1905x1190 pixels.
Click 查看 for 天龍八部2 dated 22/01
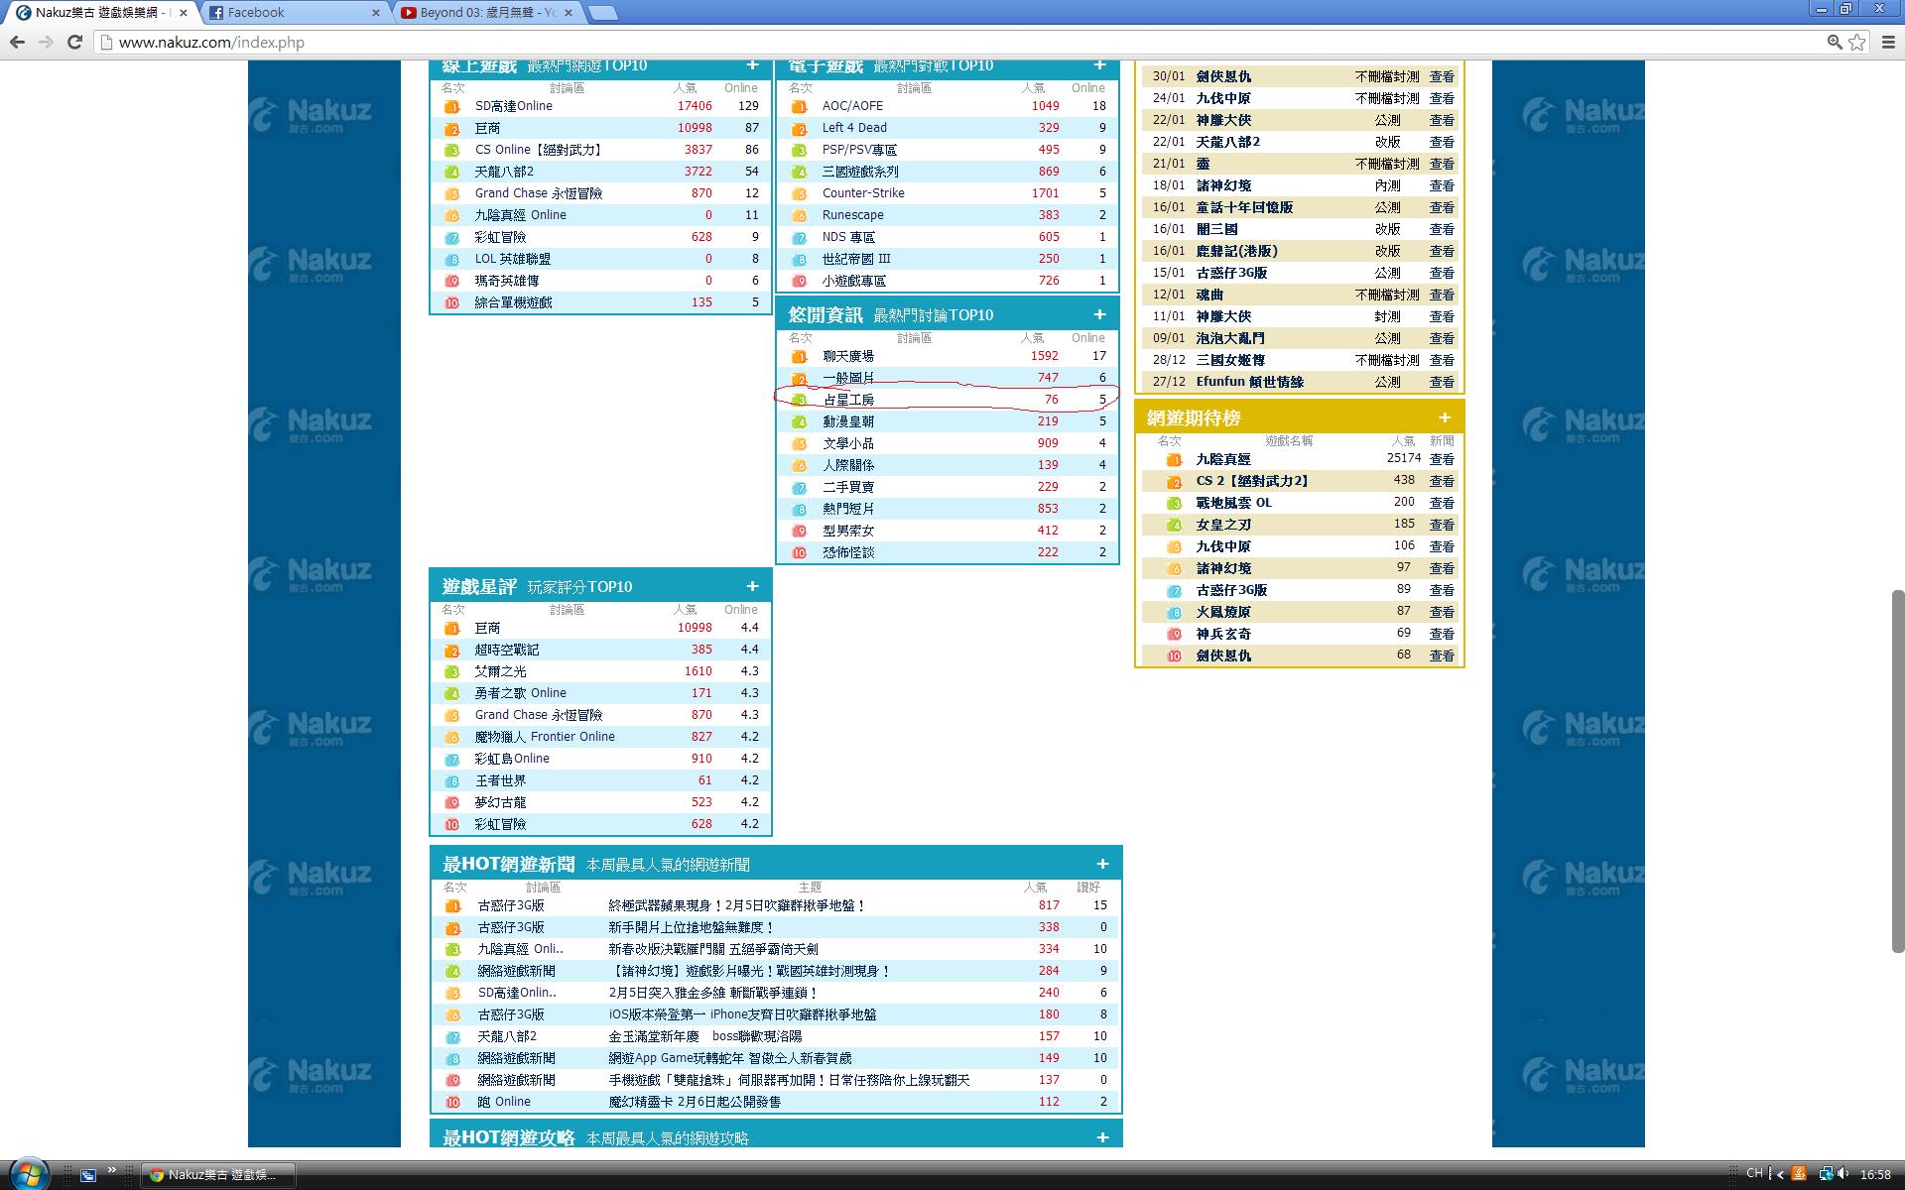pos(1442,142)
